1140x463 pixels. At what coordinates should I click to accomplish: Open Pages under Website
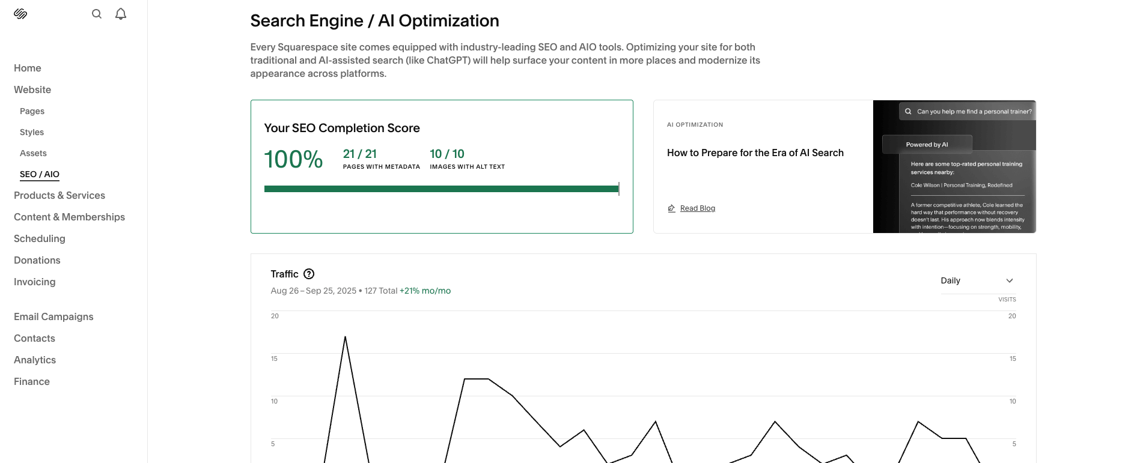coord(32,111)
